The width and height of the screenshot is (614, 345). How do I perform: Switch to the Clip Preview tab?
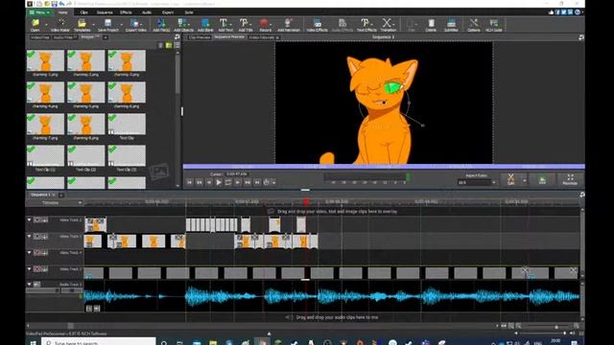[x=200, y=37]
